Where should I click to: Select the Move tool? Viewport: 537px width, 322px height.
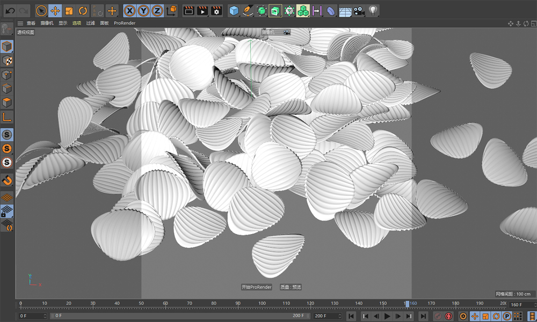55,10
